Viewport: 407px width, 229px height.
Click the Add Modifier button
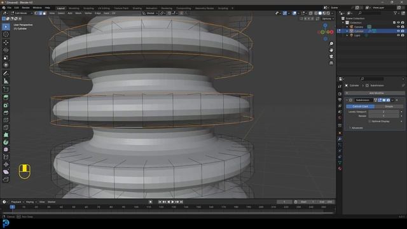(375, 93)
